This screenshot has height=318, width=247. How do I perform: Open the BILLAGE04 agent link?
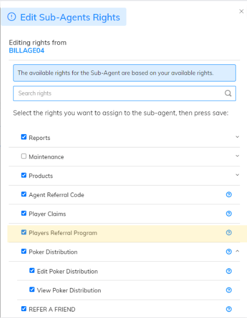click(27, 50)
